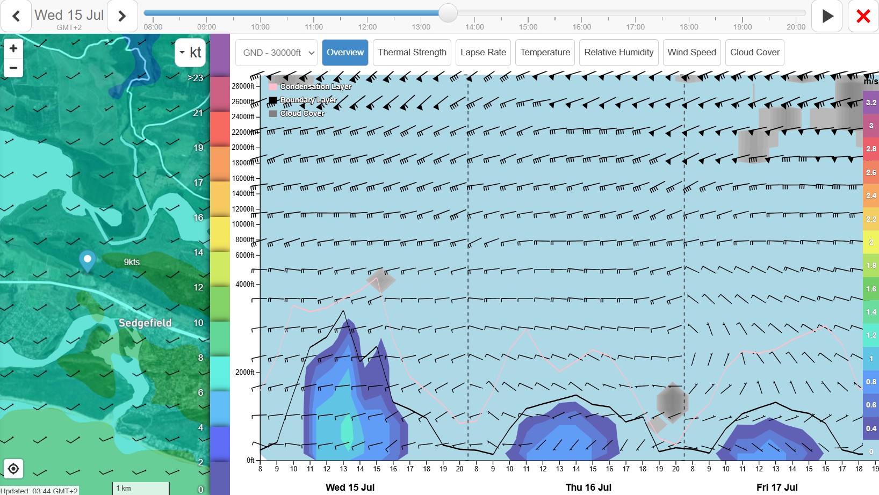This screenshot has width=879, height=495.
Task: Show the Lapse Rate view
Action: click(x=483, y=53)
